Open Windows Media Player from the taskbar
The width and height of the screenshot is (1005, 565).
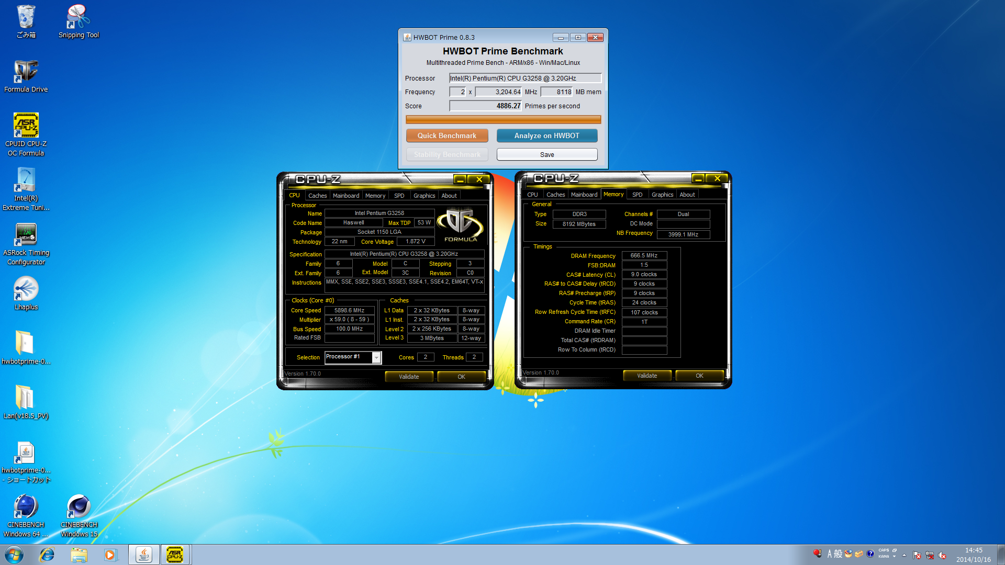pos(110,555)
